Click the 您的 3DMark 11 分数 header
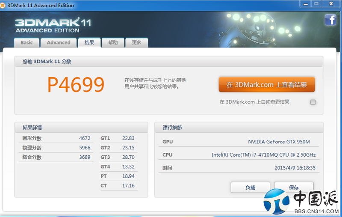This screenshot has height=217, width=342. 168,61
